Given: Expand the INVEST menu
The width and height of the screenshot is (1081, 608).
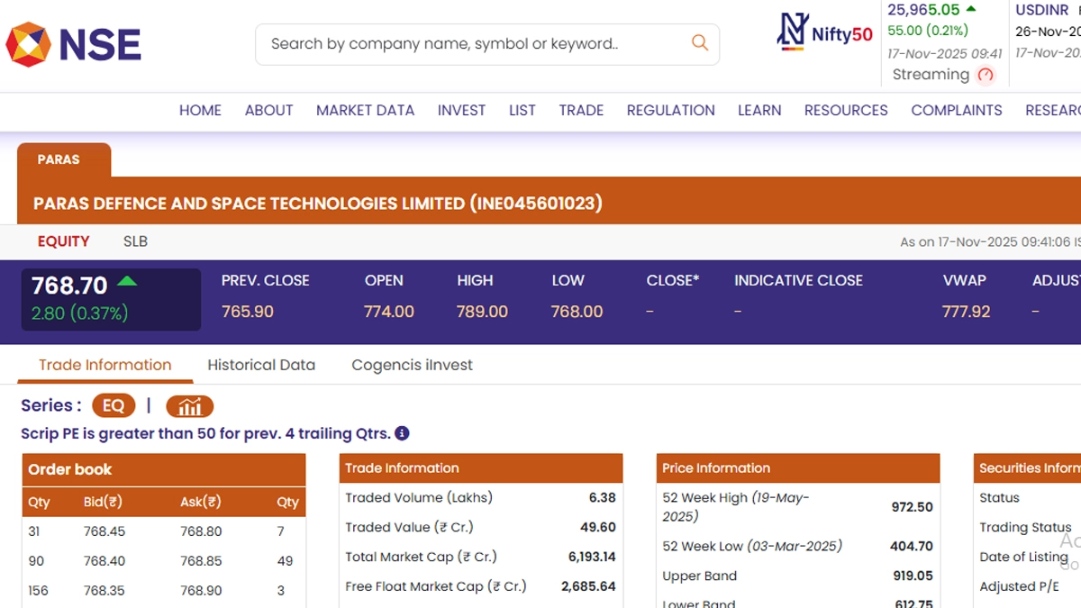Looking at the screenshot, I should click(461, 110).
